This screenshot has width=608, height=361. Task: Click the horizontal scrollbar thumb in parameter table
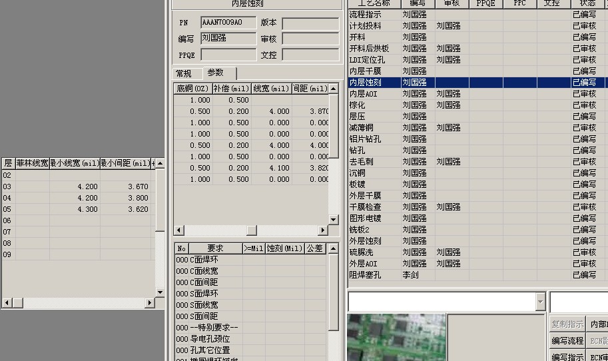coord(252,230)
